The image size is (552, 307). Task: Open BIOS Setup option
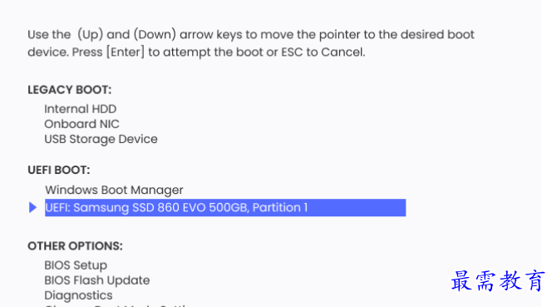(x=76, y=265)
